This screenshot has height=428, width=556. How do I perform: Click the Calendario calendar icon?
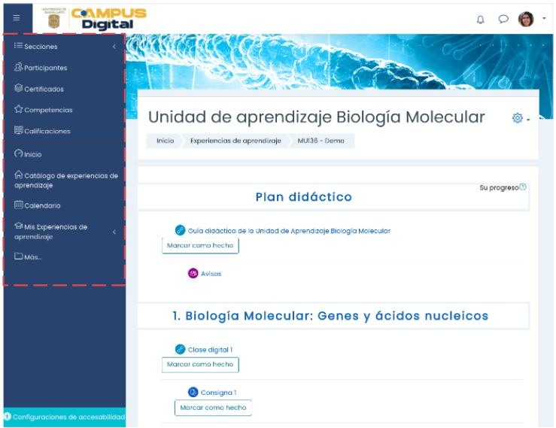pos(19,205)
